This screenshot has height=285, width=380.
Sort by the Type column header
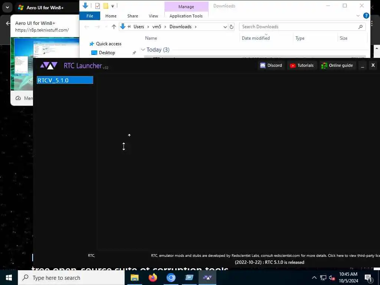click(300, 38)
